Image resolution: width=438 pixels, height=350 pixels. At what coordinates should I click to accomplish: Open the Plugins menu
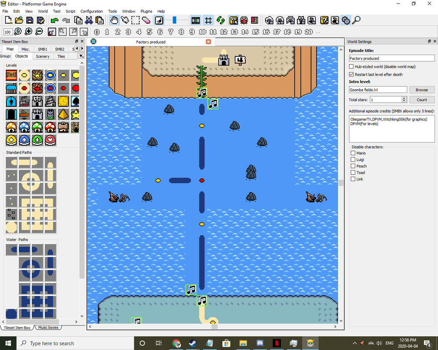coord(146,11)
